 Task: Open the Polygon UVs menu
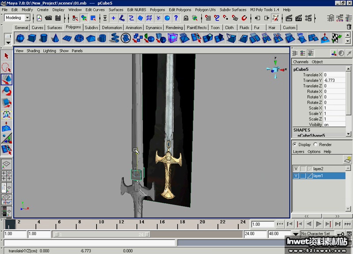(205, 10)
